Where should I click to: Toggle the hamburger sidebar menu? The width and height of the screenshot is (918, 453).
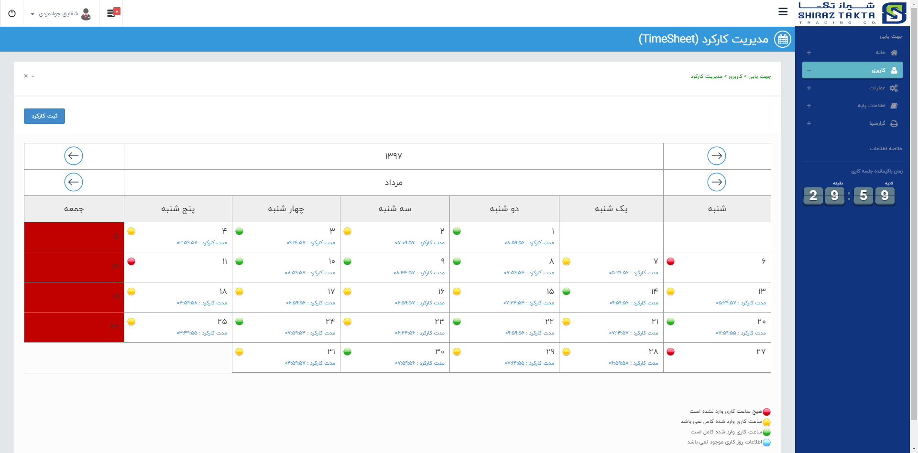tap(783, 11)
